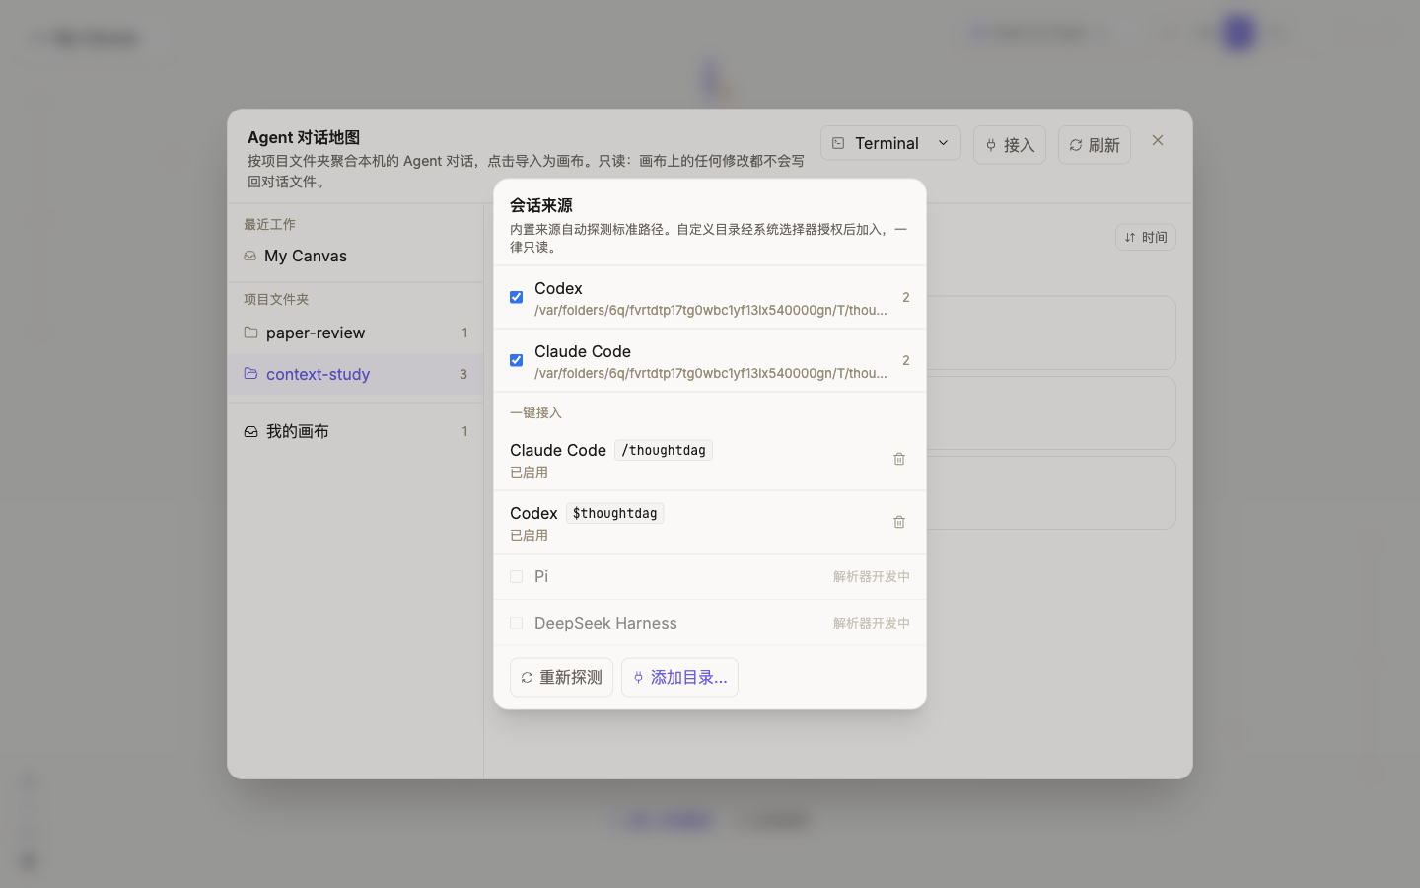
Task: Click the 重新探测 button
Action: [561, 677]
